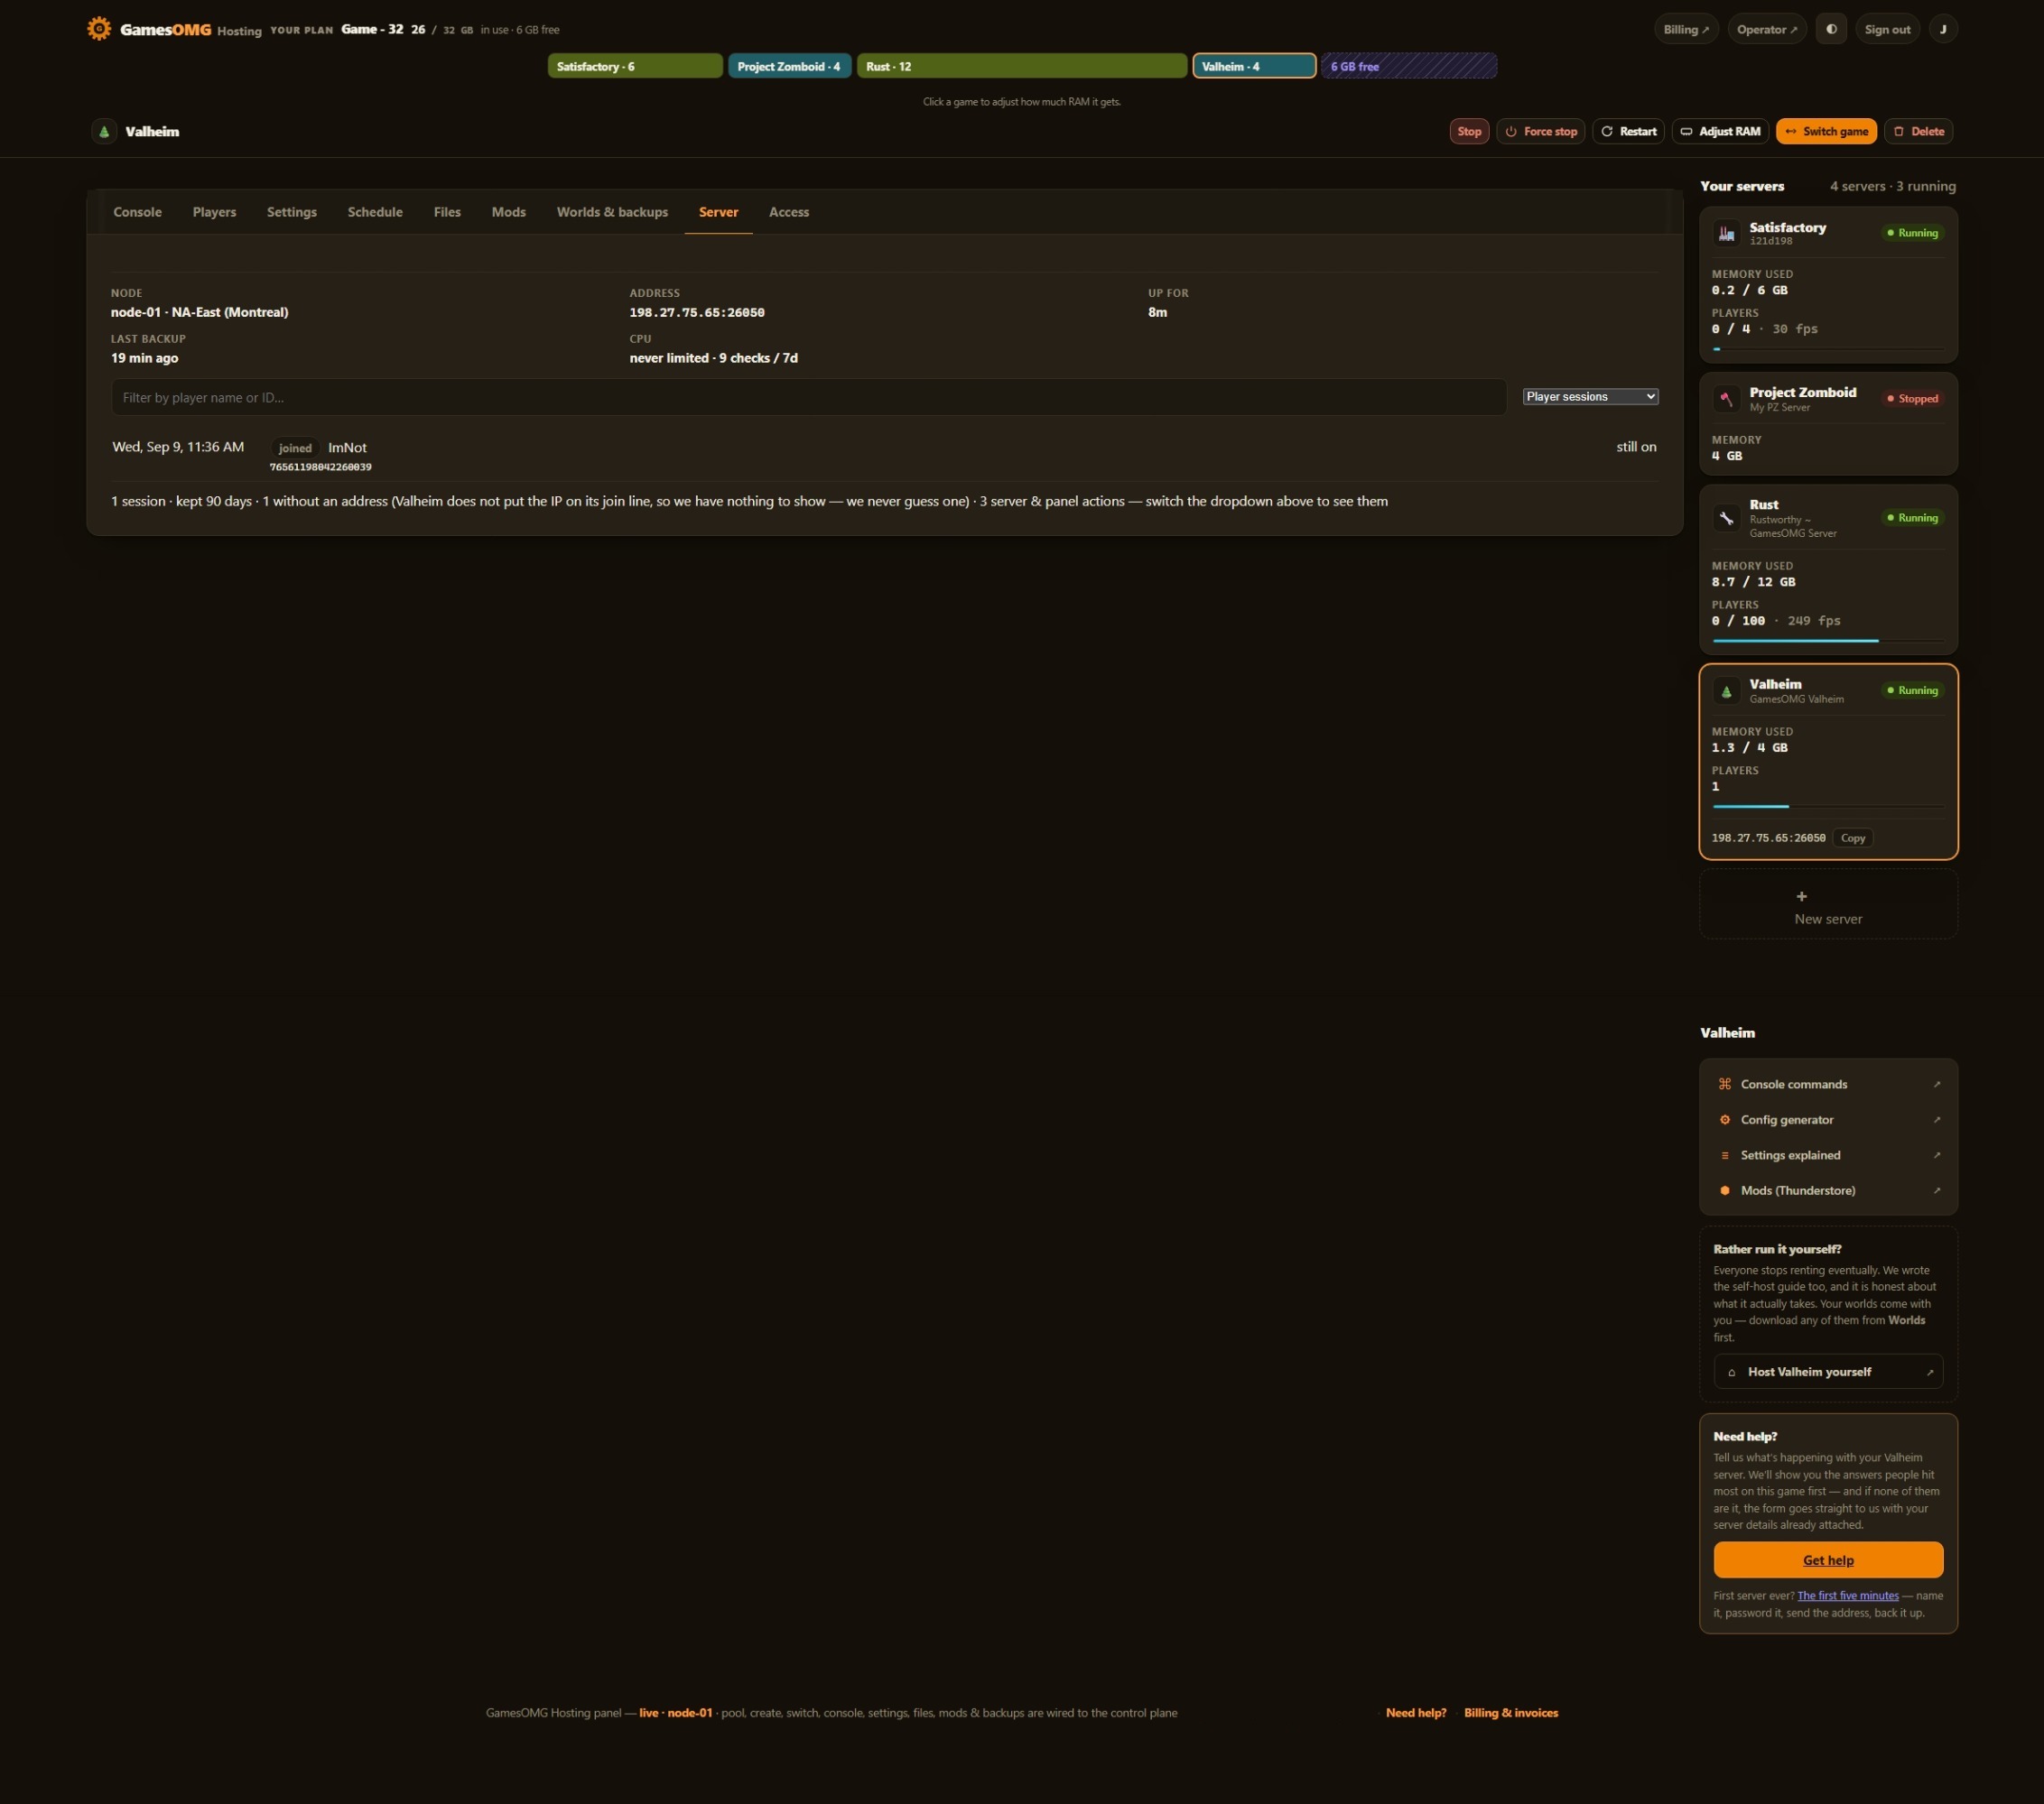Select the Project Zomboid · 4 RAM segment
The height and width of the screenshot is (1804, 2044).
[x=789, y=66]
